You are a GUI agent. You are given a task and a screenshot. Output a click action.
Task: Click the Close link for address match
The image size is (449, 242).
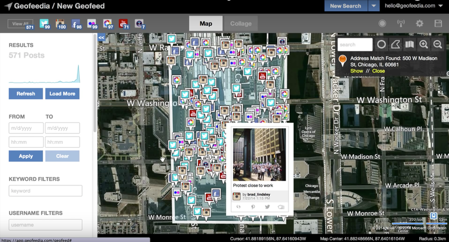(x=378, y=71)
